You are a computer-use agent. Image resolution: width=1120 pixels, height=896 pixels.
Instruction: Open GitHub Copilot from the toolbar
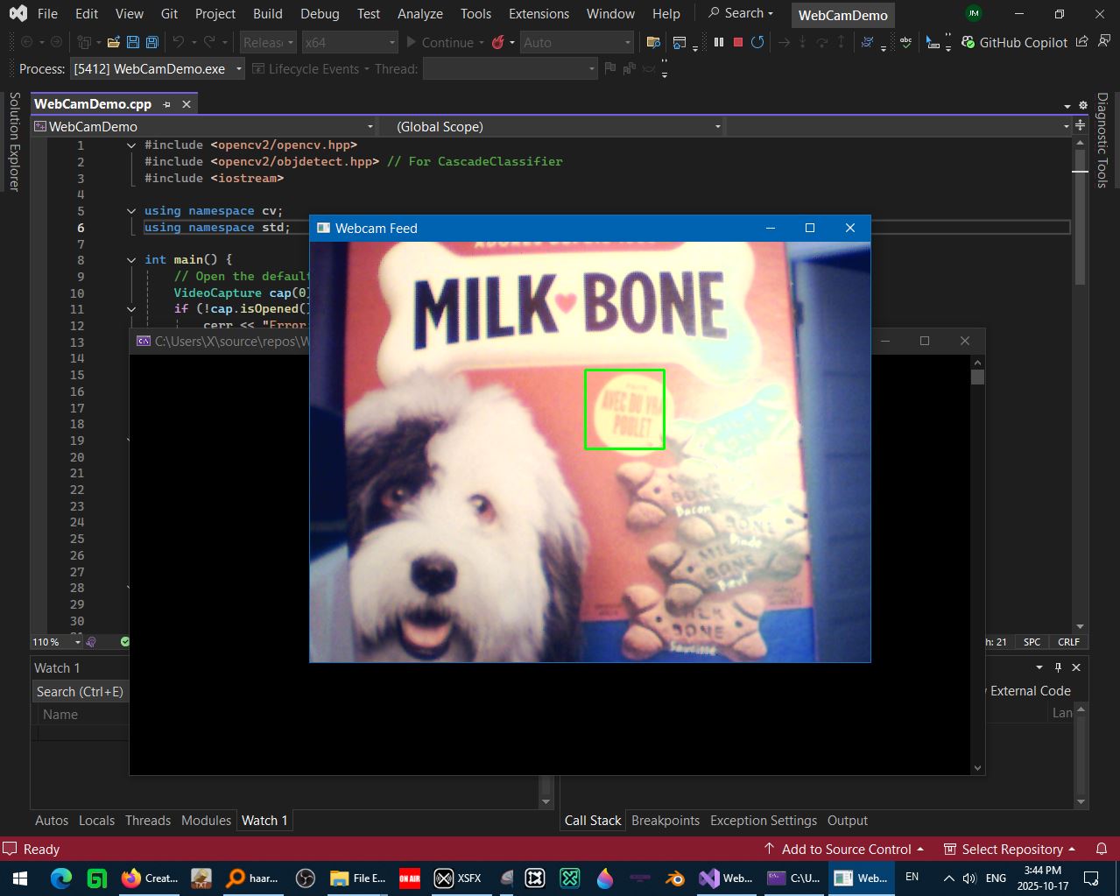[1014, 42]
